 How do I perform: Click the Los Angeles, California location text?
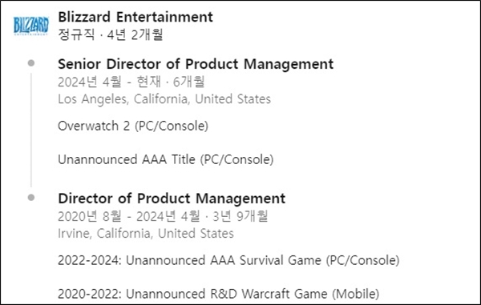164,99
